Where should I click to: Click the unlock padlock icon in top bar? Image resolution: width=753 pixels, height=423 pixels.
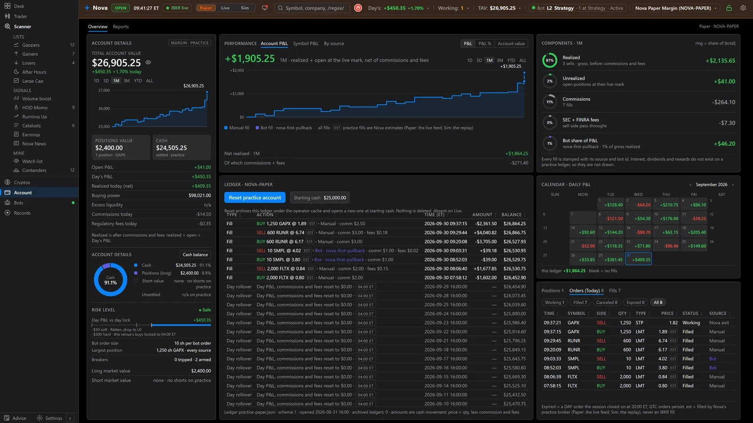tap(729, 8)
